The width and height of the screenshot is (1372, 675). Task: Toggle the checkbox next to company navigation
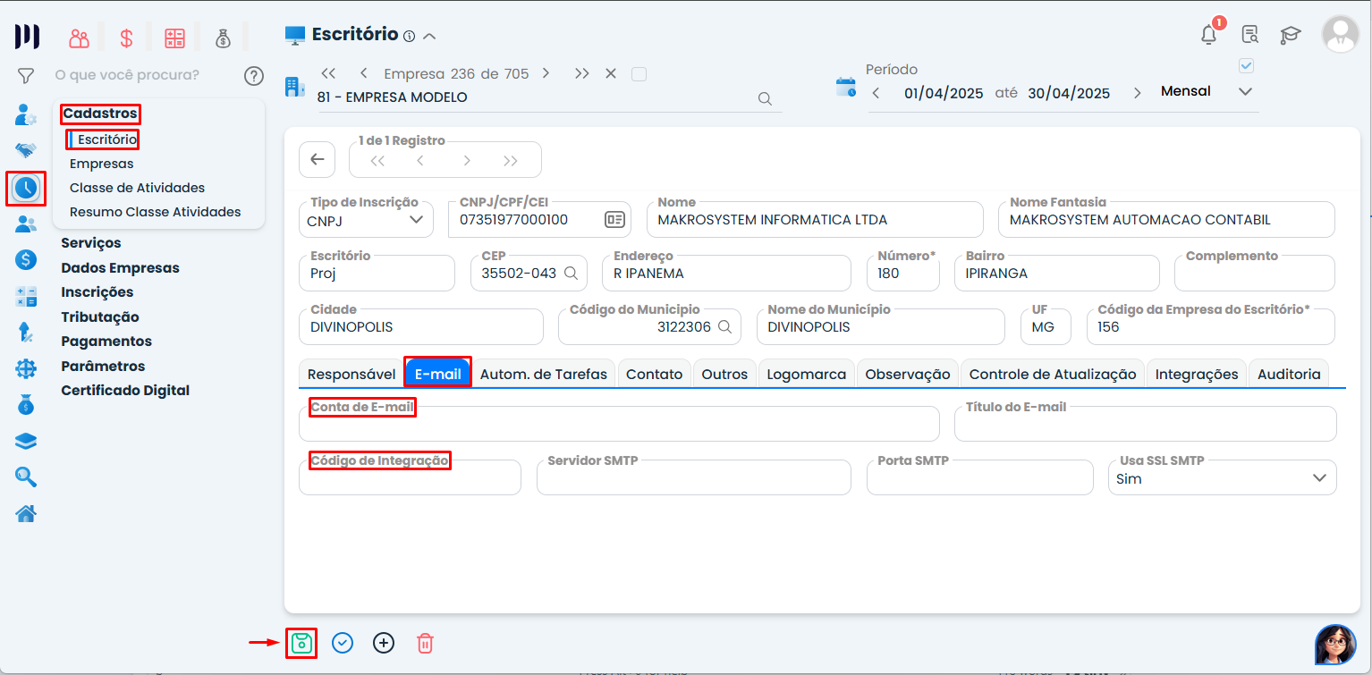(x=639, y=74)
